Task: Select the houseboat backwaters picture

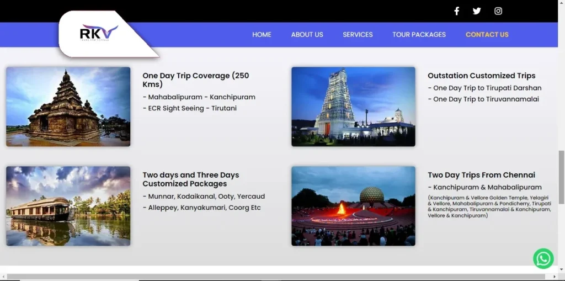Action: (68, 206)
